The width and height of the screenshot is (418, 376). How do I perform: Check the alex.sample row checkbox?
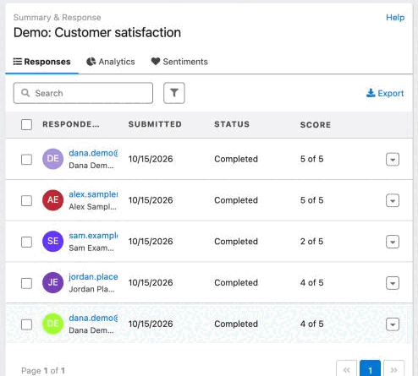[x=26, y=200]
